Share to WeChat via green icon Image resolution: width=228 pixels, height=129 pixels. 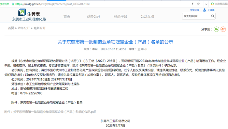[216, 29]
